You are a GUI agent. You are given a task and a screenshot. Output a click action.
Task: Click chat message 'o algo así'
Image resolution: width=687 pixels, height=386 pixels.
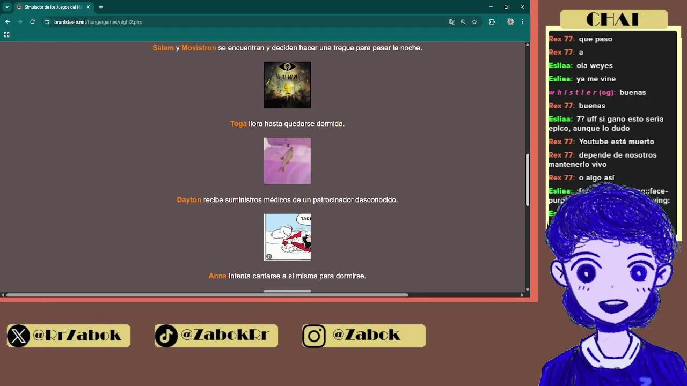(597, 177)
